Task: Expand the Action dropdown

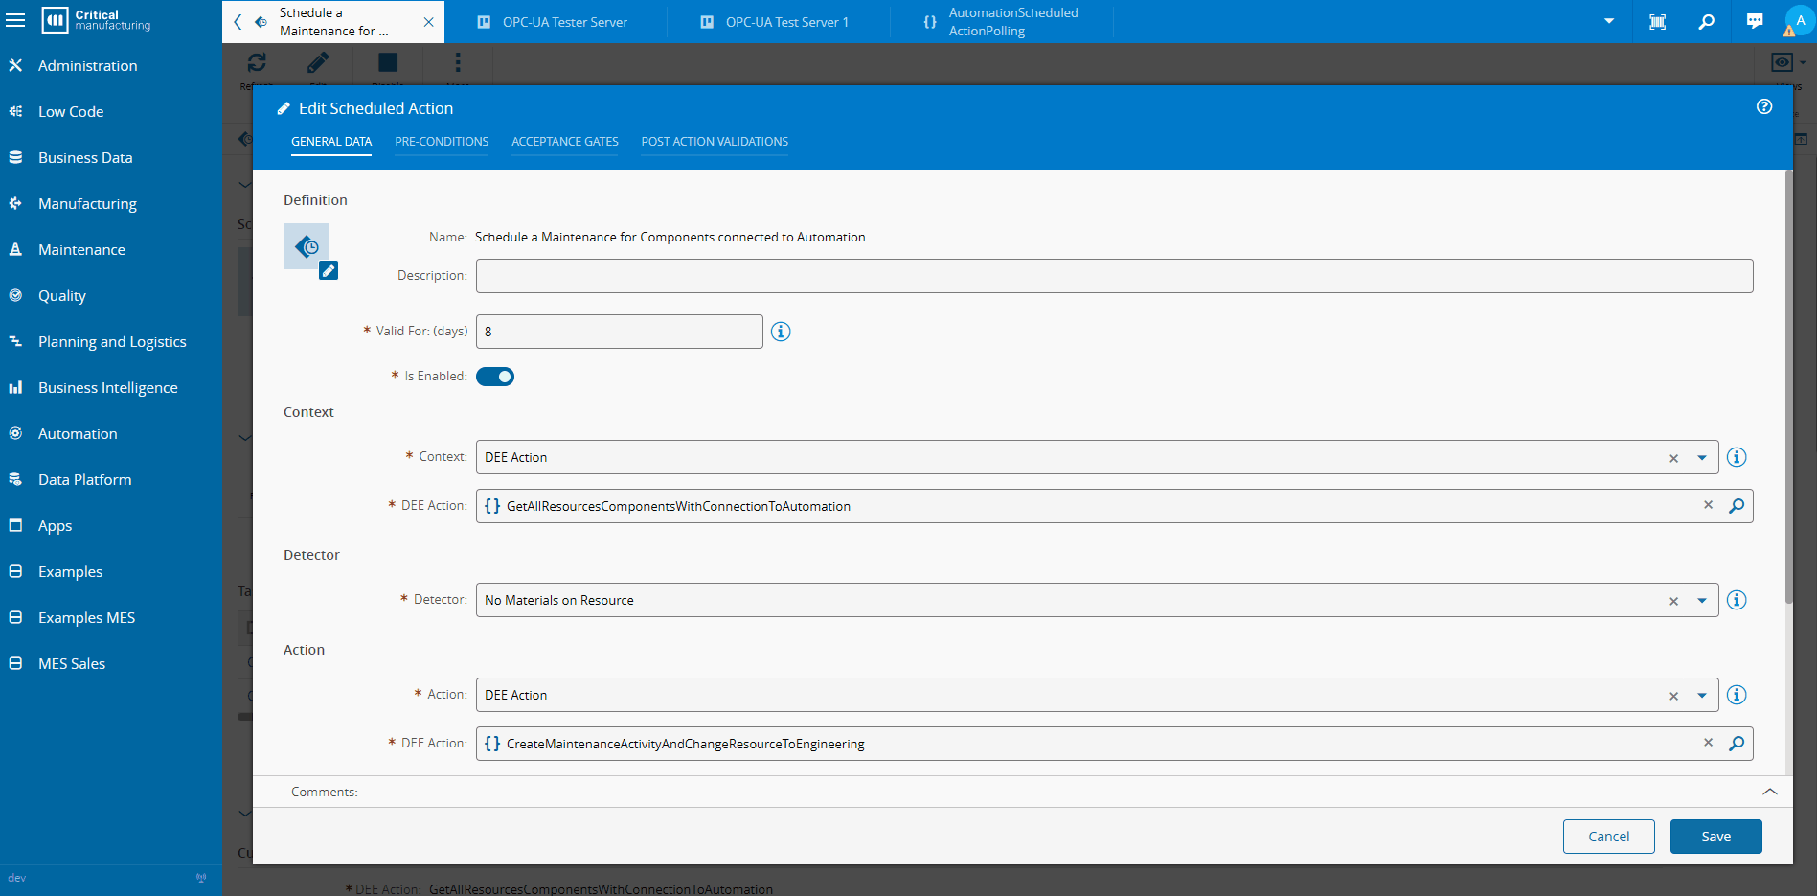Action: (1702, 696)
